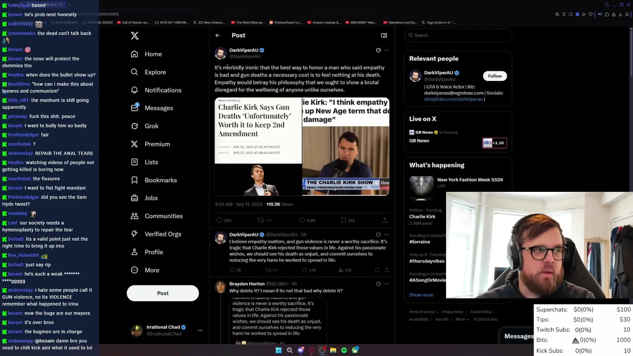Open the Windows Start menu

(x=278, y=350)
